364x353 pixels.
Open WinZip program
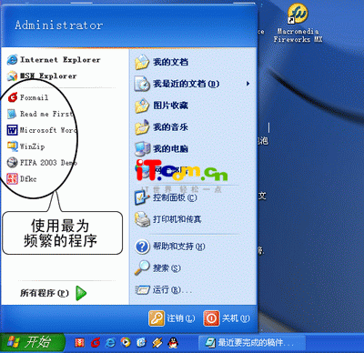pyautogui.click(x=26, y=146)
